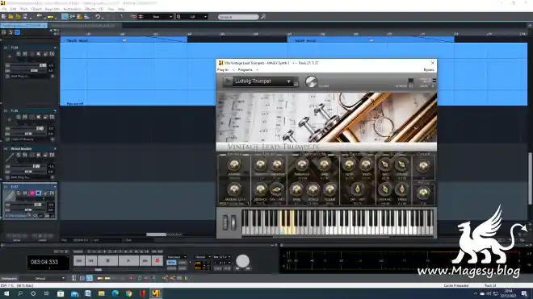Toggle record arm on track T:27
This screenshot has height=299, width=533.
pos(32,193)
